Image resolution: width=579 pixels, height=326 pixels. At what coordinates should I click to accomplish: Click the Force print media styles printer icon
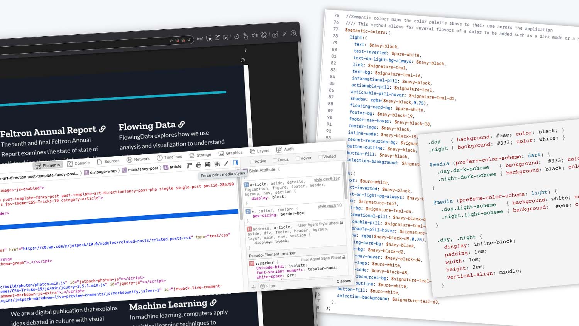click(198, 165)
